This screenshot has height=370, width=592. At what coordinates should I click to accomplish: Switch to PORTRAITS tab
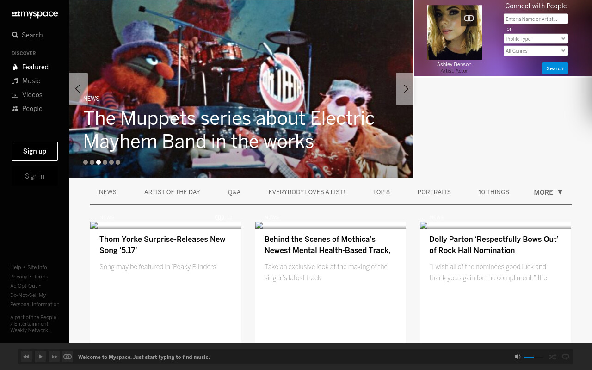pos(434,192)
